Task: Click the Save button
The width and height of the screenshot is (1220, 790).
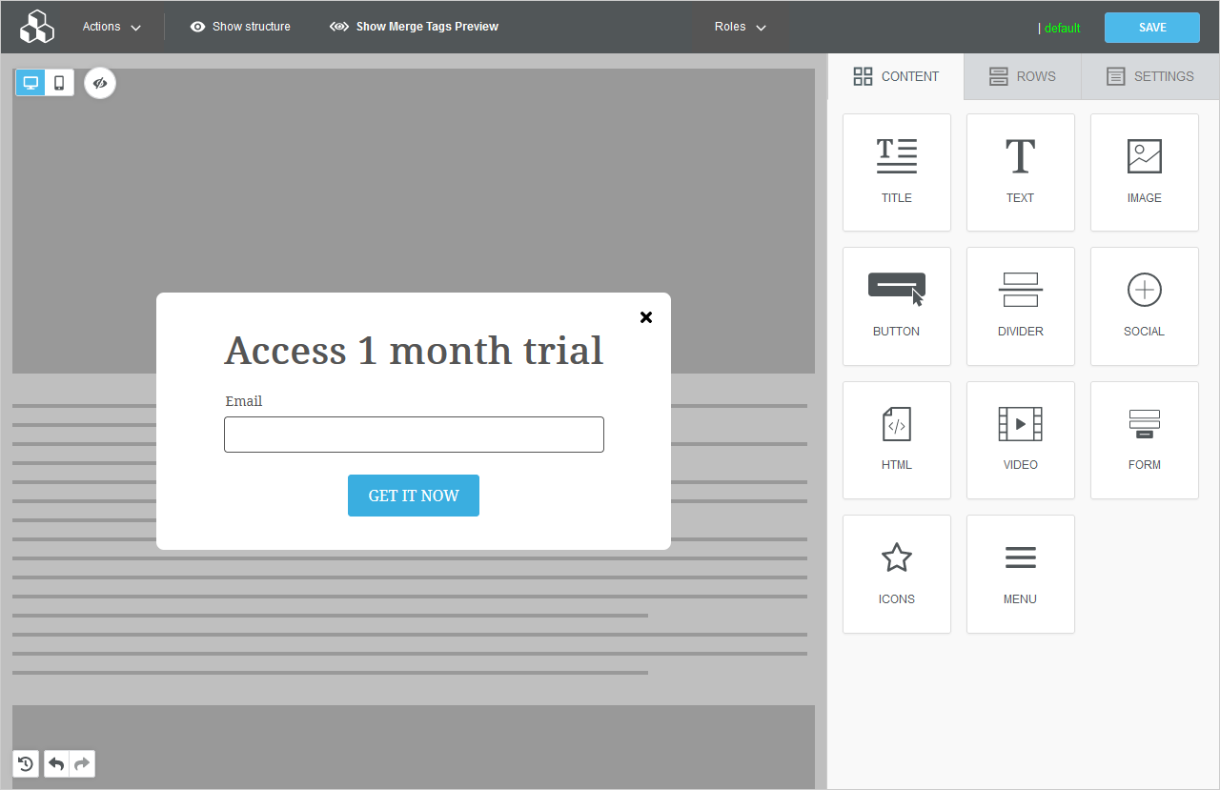Action: 1151,28
